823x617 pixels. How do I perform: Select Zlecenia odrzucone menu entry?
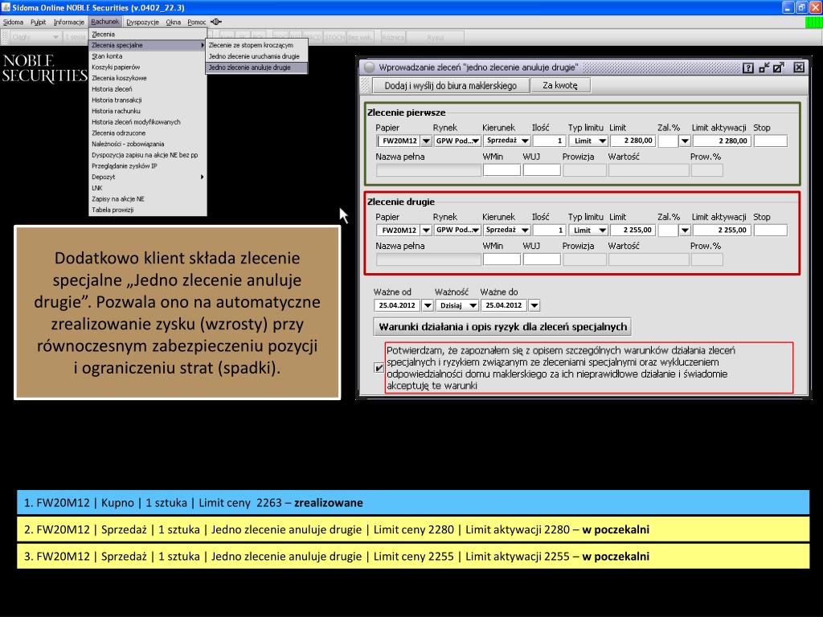(x=148, y=133)
